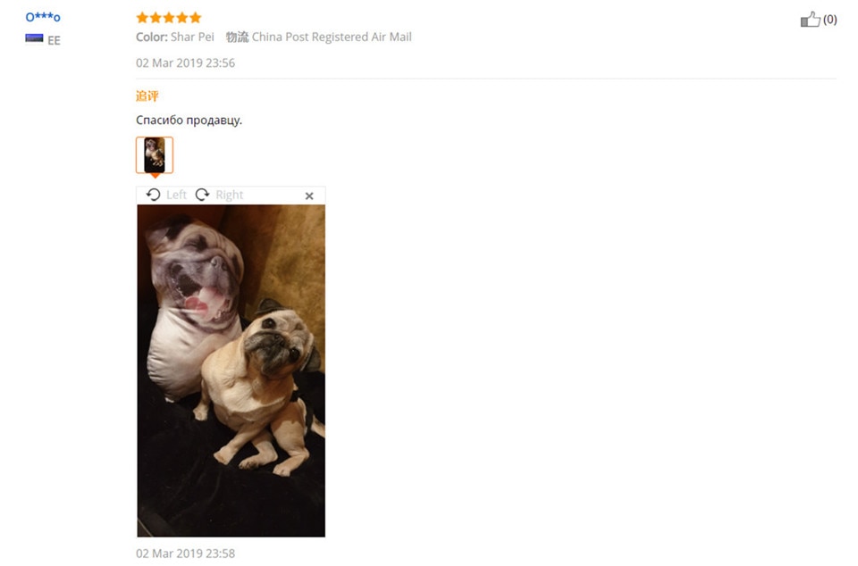
Task: Rotate the photo right with the clockwise arrow
Action: point(203,195)
